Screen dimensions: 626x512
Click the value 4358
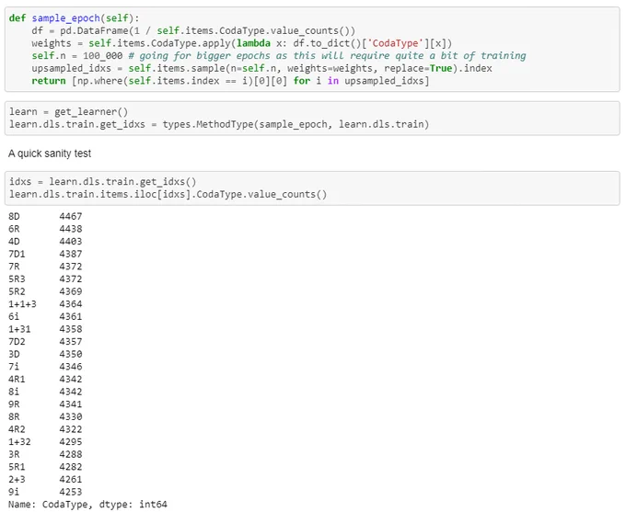coord(71,329)
